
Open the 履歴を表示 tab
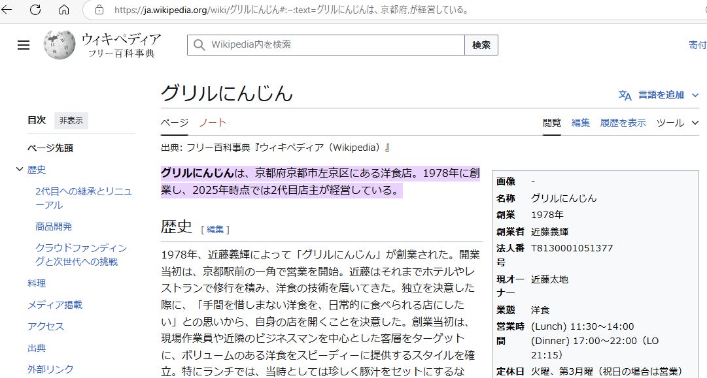(623, 123)
